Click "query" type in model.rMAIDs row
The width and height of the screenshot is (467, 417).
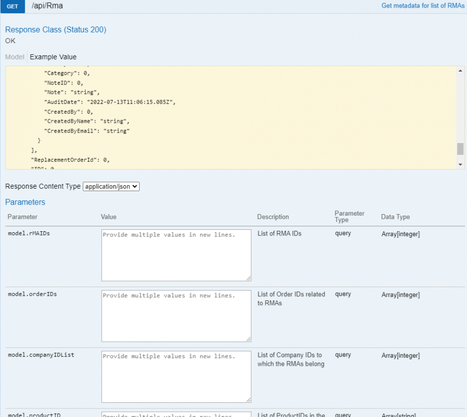[343, 233]
